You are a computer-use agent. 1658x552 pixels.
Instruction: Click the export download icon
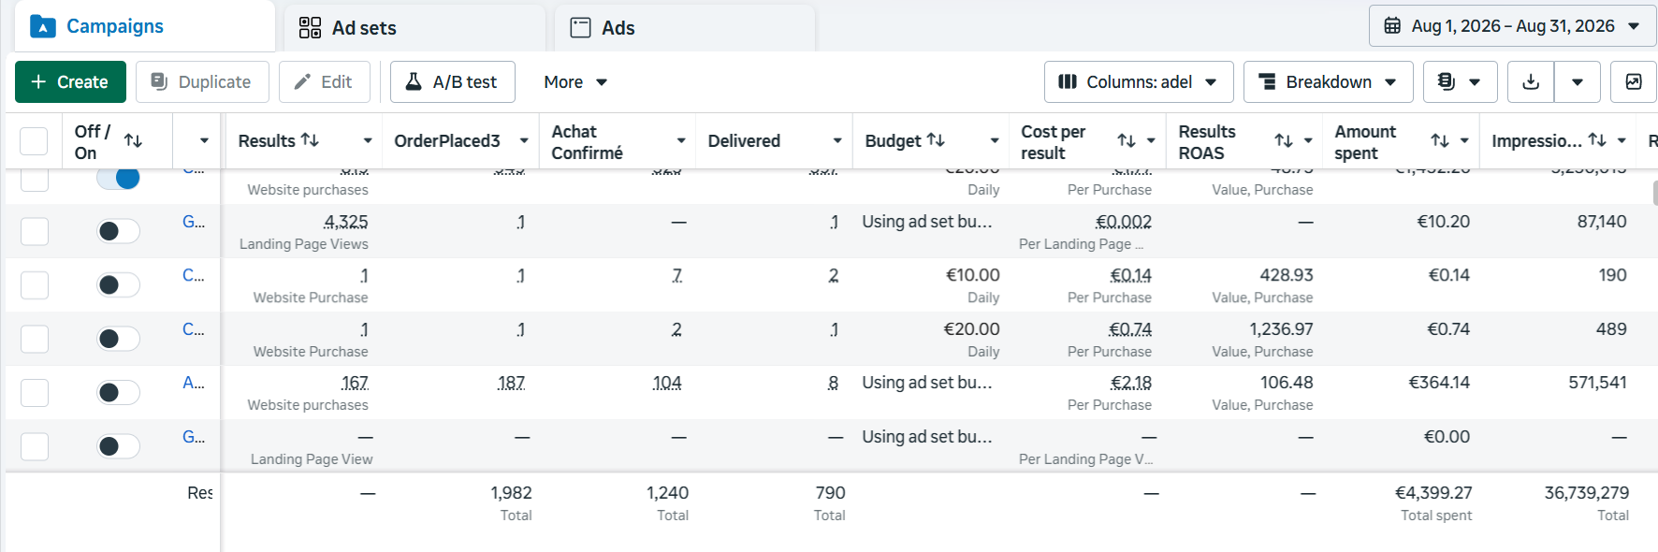pos(1531,82)
